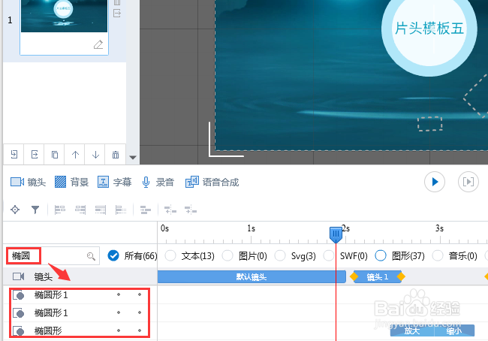Image resolution: width=488 pixels, height=341 pixels.
Task: Click the export icon beside slide thumbnail
Action: pos(117,13)
